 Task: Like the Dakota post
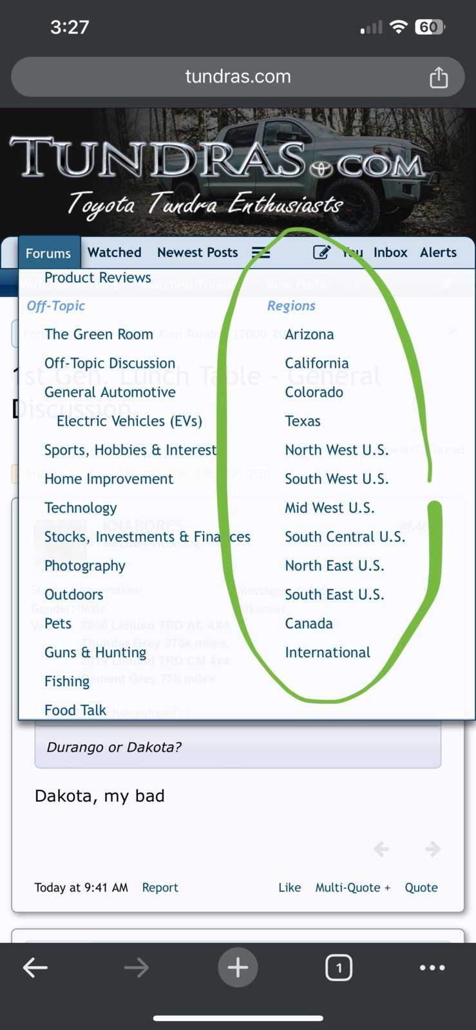[x=290, y=888]
